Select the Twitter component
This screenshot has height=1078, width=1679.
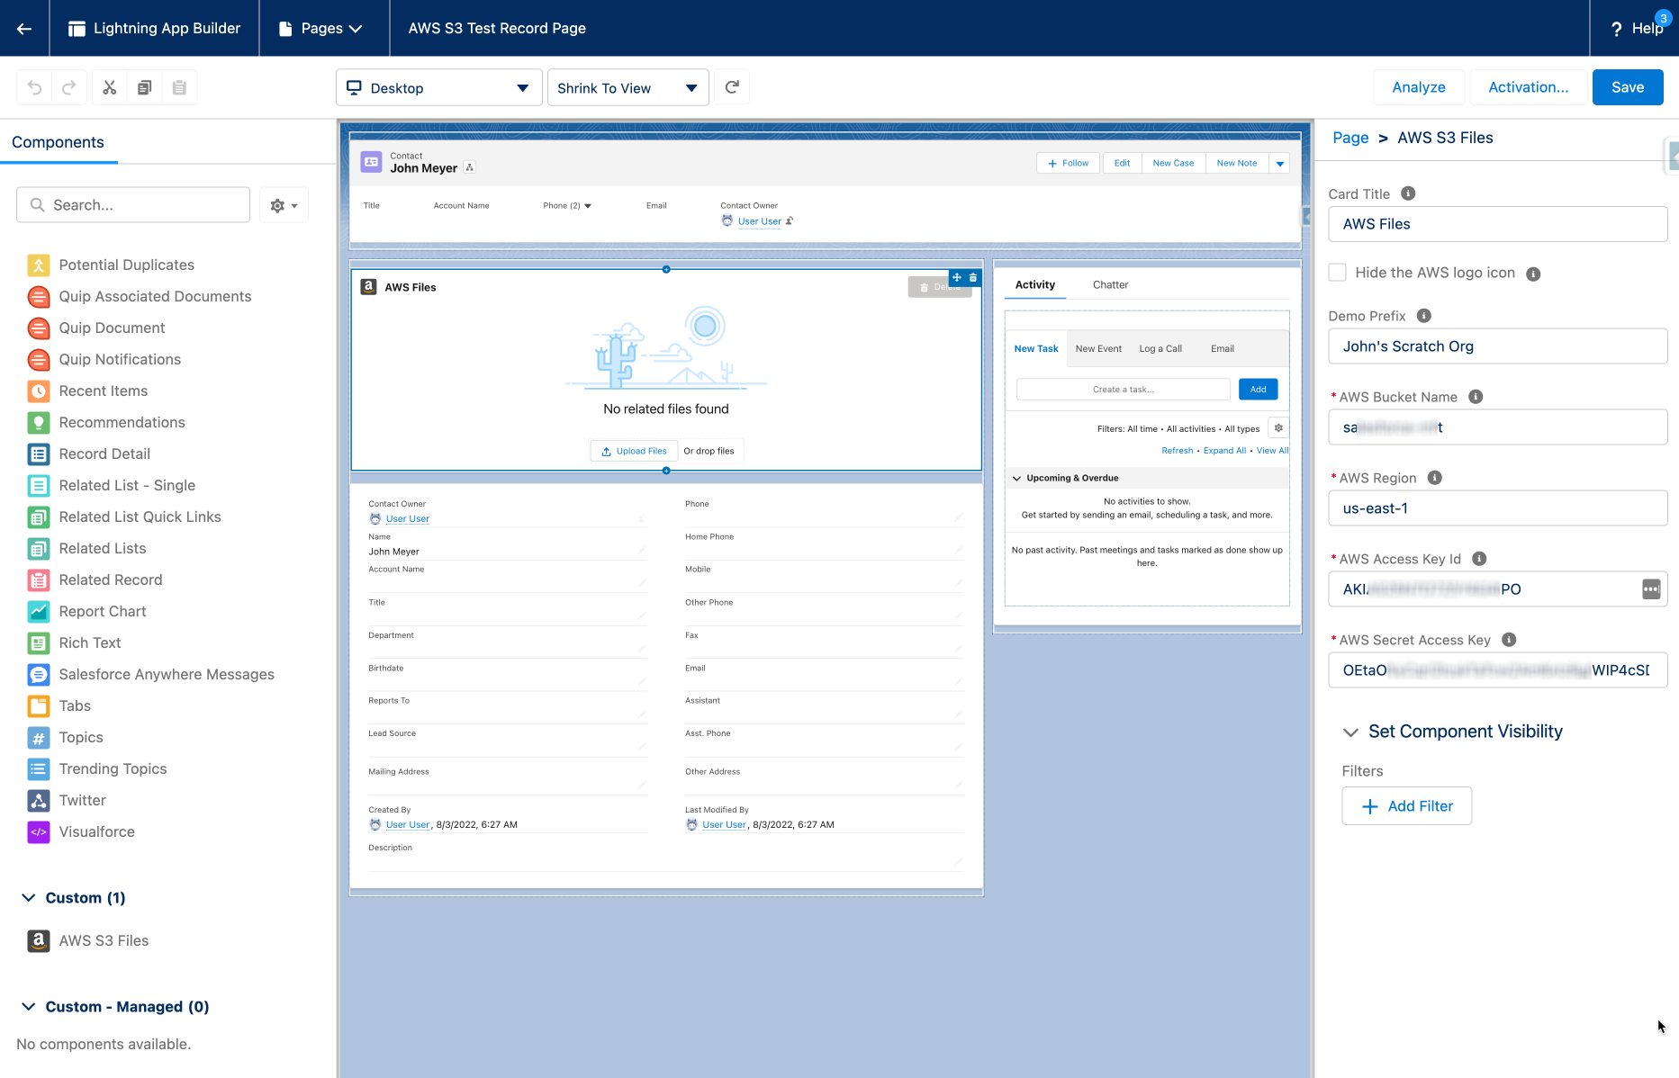[67, 800]
